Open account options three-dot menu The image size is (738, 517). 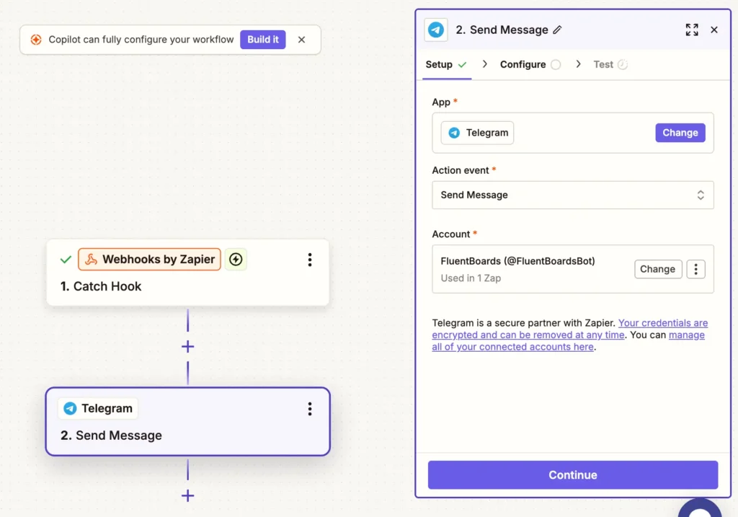coord(695,269)
